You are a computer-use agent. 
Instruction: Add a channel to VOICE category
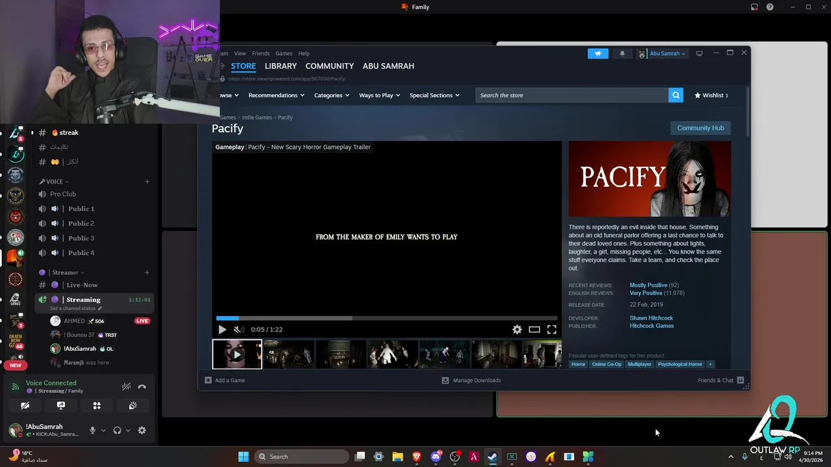coord(147,182)
